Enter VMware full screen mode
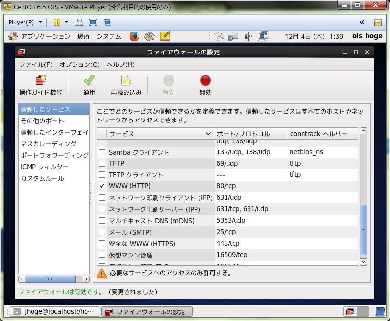Viewport: 390px width, 321px height. [93, 22]
